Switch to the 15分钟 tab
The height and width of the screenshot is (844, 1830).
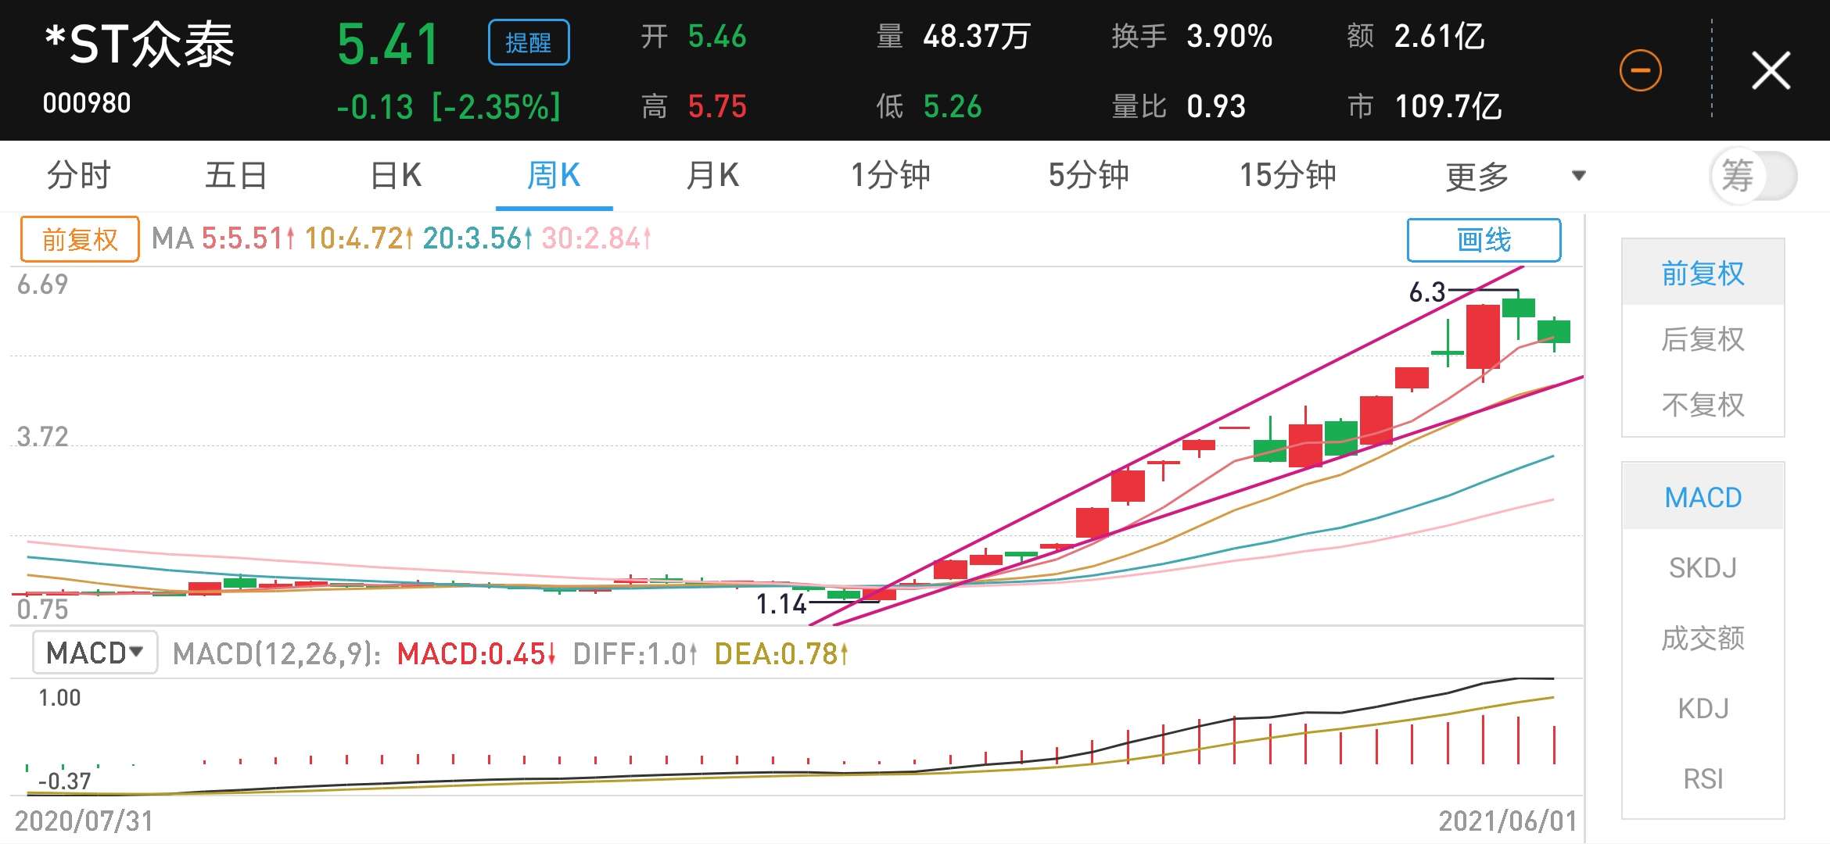(1288, 176)
